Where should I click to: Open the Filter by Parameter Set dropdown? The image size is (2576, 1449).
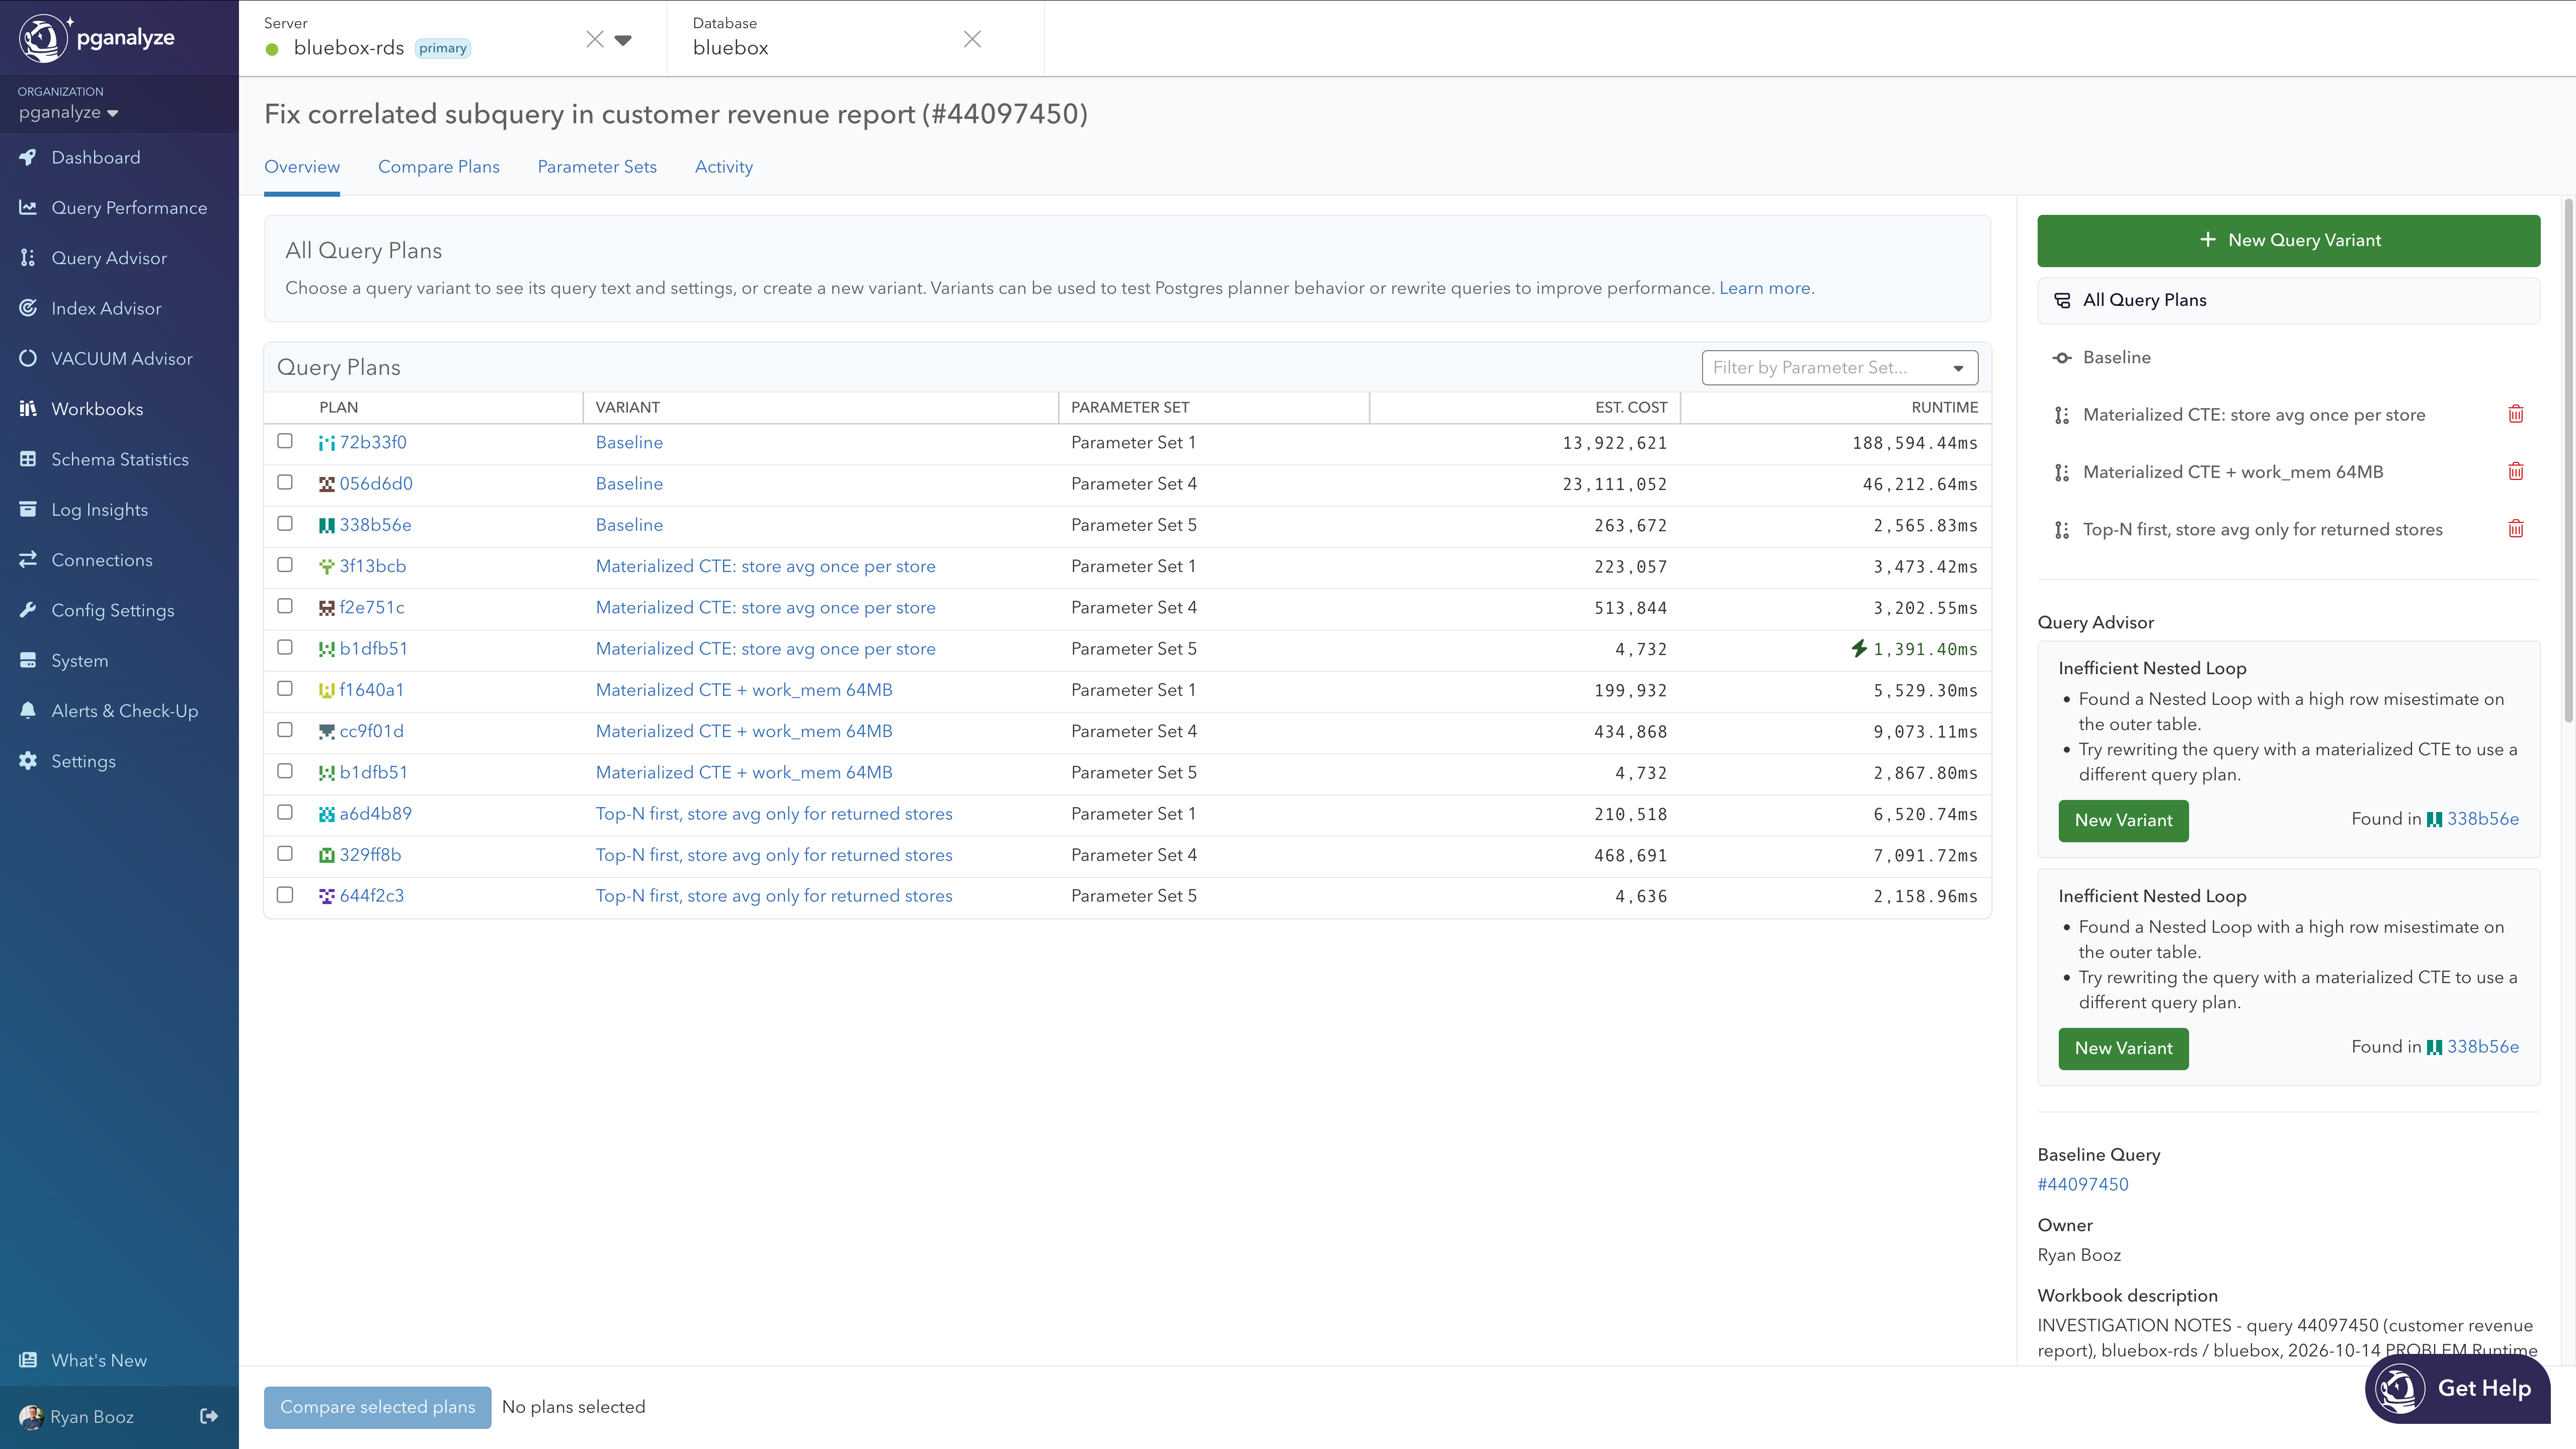[x=1839, y=367]
